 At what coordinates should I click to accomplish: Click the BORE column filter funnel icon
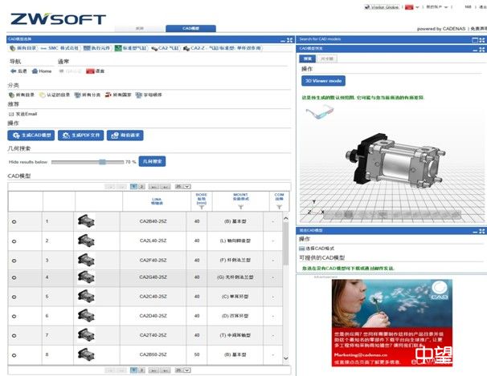[x=200, y=207]
